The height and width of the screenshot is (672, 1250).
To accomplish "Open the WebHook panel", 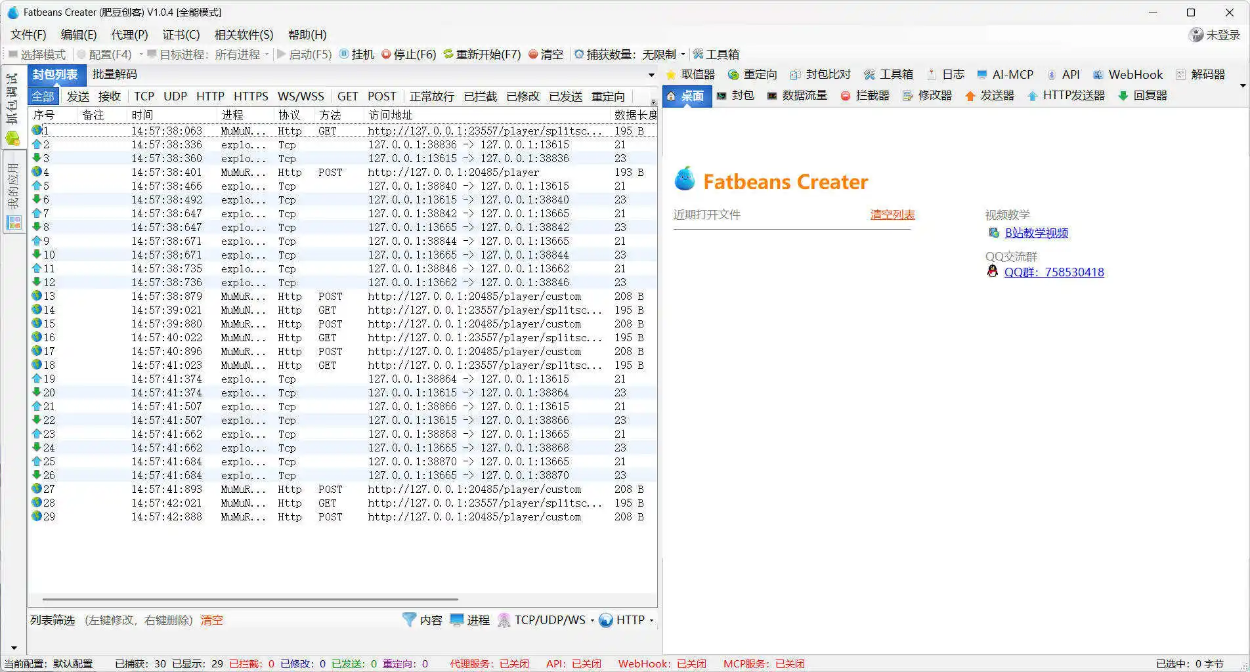I will coord(1128,75).
